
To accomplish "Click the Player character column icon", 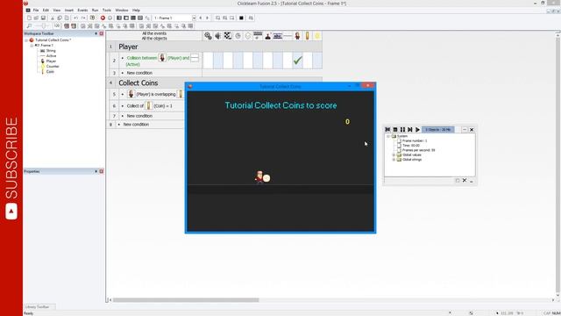I will tap(297, 35).
